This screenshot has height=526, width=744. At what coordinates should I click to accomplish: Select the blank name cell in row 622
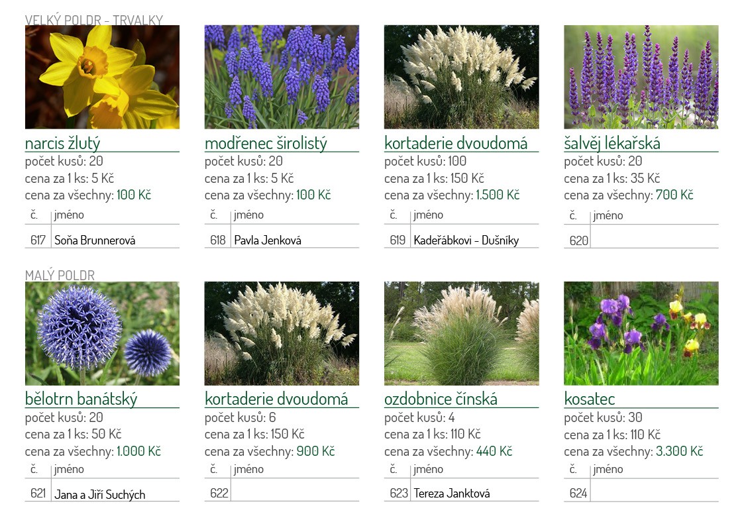point(294,493)
